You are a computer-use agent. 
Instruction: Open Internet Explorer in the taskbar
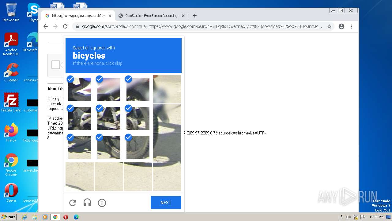[24, 217]
